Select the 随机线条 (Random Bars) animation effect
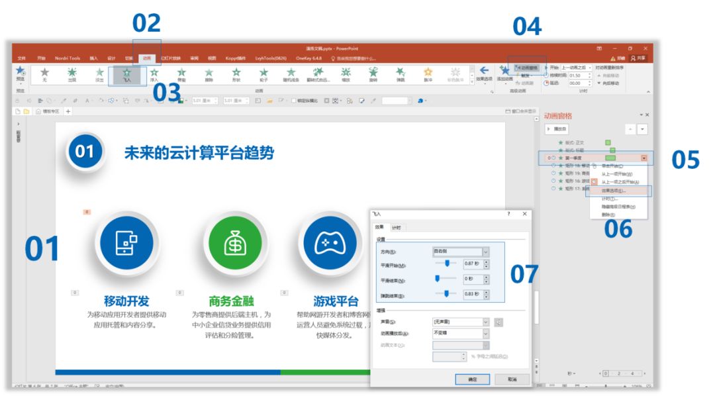 coord(291,74)
